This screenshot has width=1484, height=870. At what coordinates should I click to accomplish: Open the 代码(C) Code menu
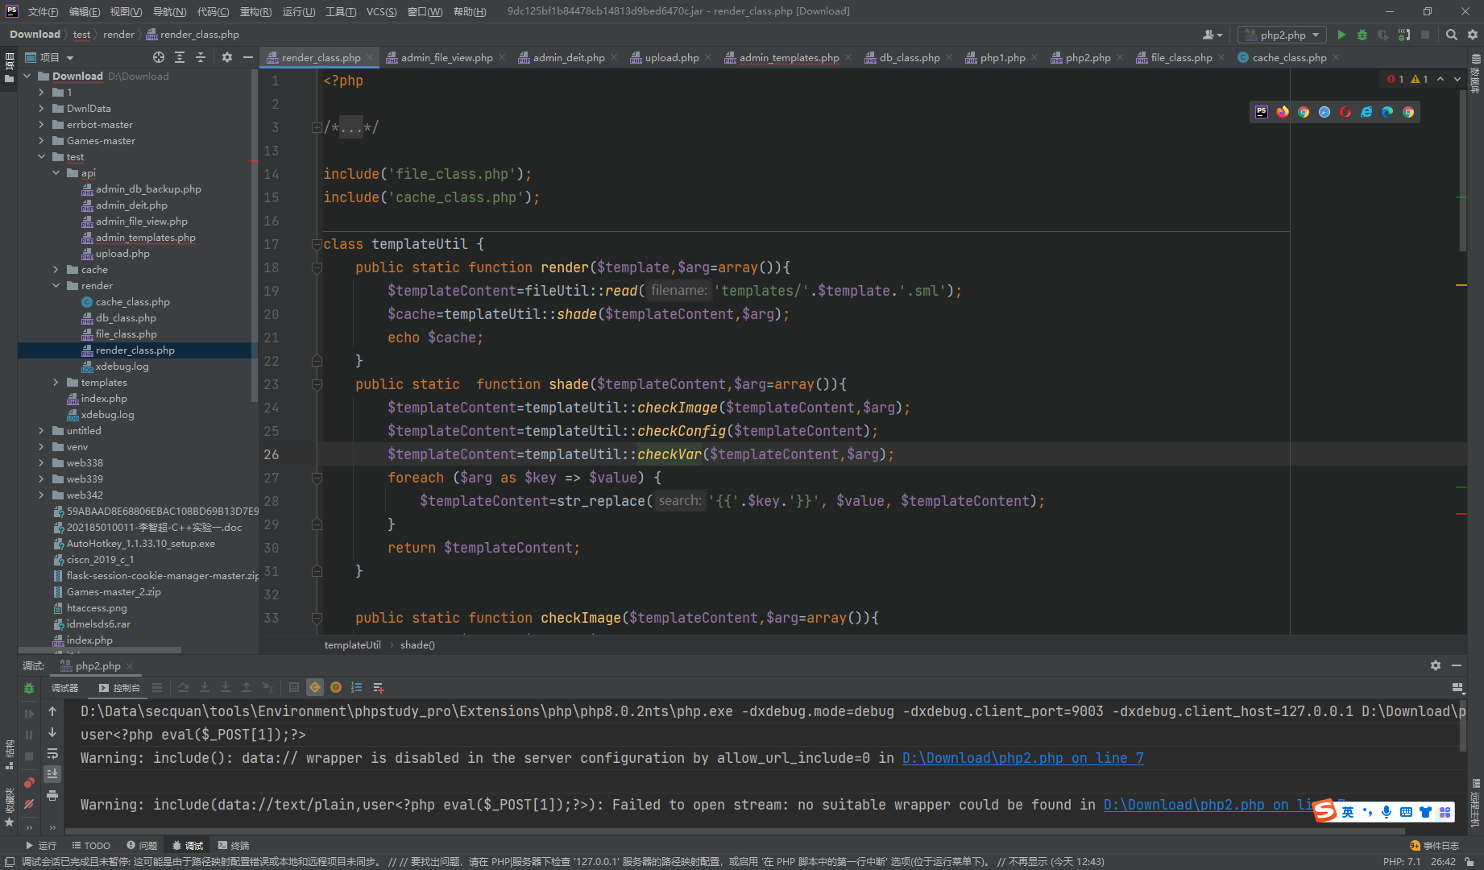[213, 11]
